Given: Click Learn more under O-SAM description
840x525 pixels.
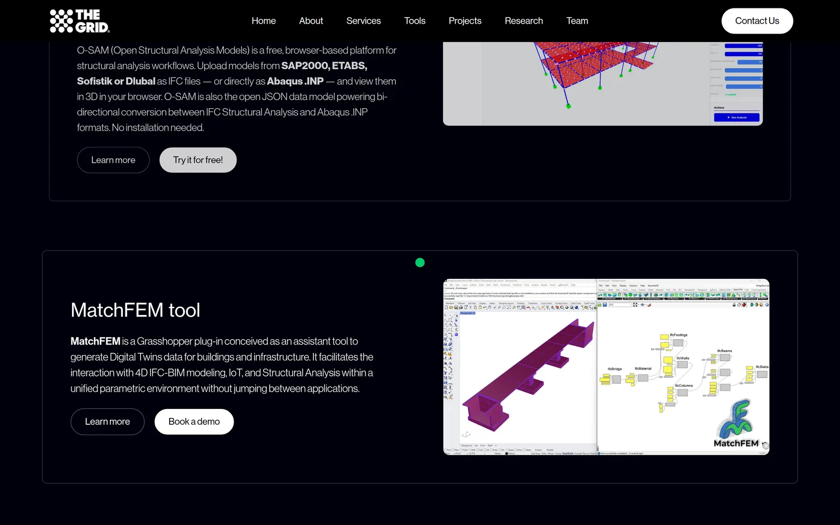Looking at the screenshot, I should 113,160.
